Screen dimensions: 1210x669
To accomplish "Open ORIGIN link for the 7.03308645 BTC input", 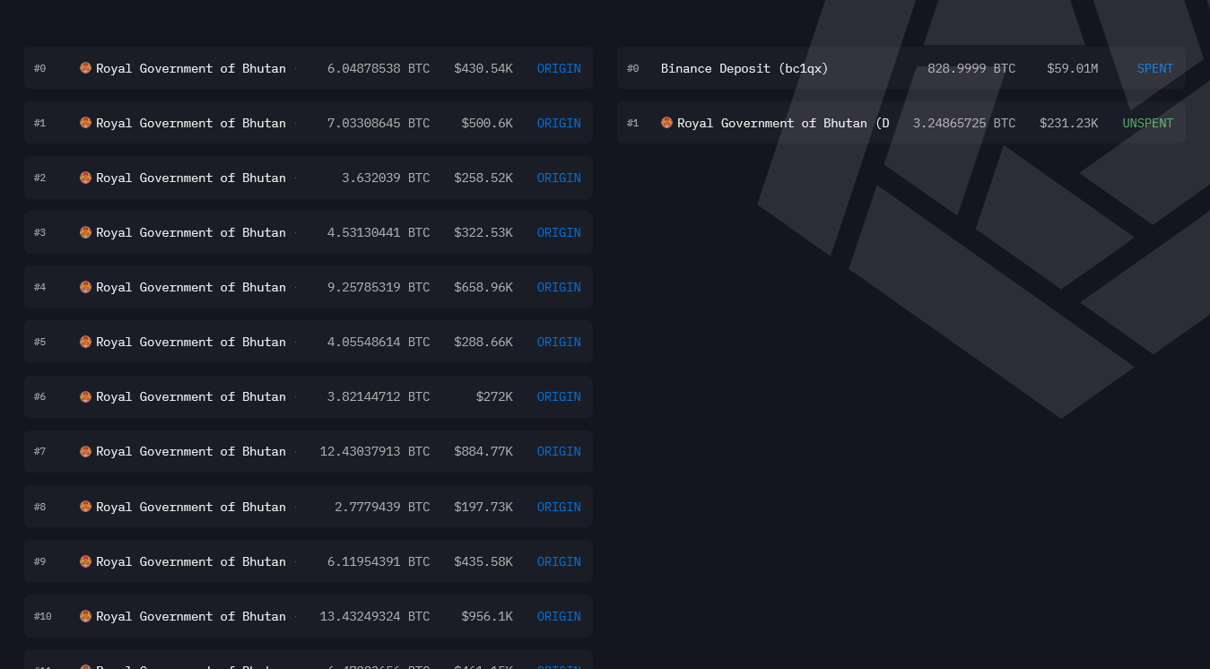I will [x=559, y=123].
